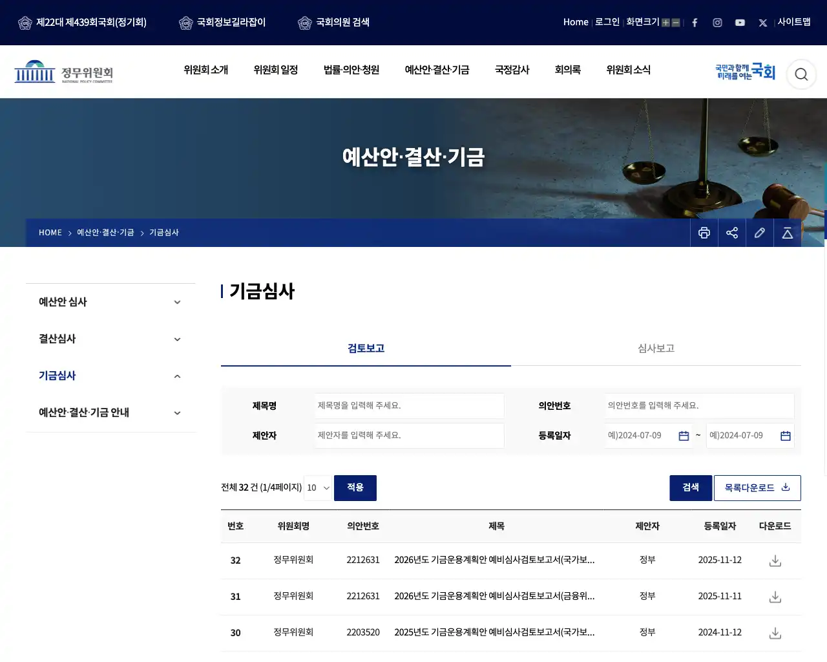Click the 로그인 link
This screenshot has width=827, height=662.
coord(607,22)
